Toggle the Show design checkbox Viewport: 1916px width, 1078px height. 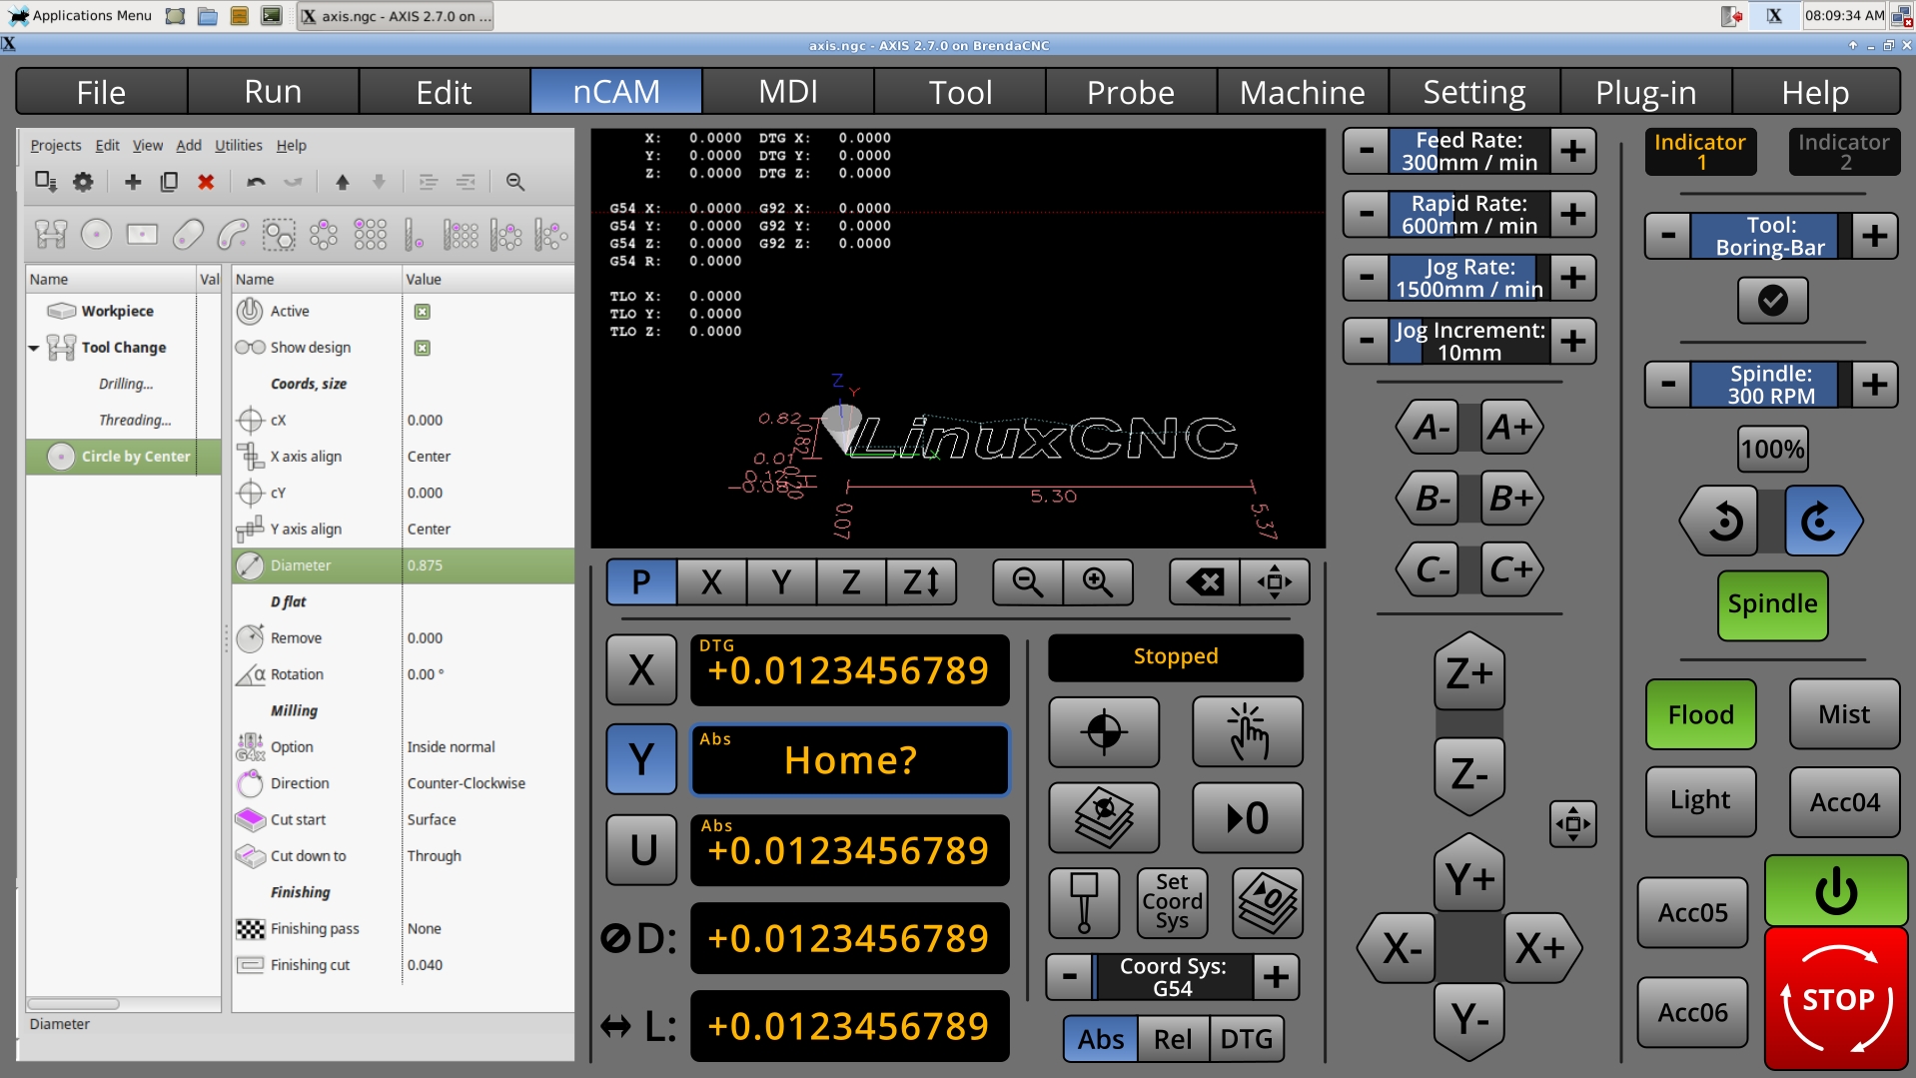click(422, 348)
